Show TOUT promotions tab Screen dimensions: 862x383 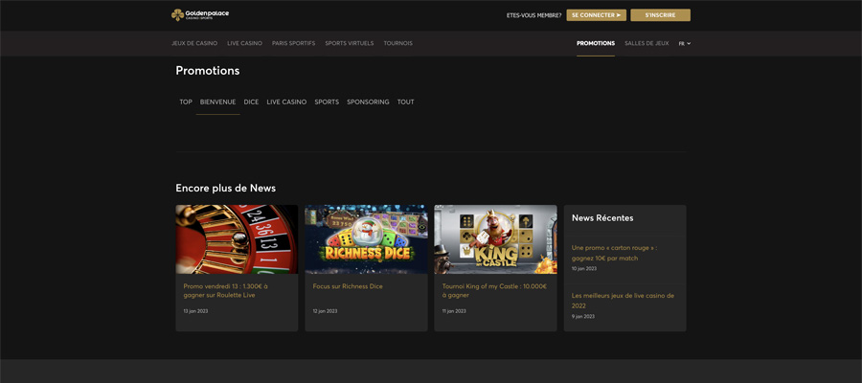(406, 102)
